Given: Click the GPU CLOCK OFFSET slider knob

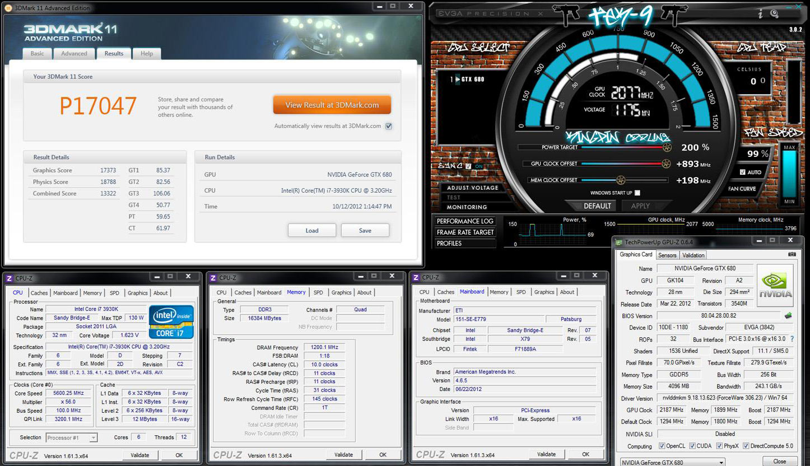Looking at the screenshot, I should 666,164.
